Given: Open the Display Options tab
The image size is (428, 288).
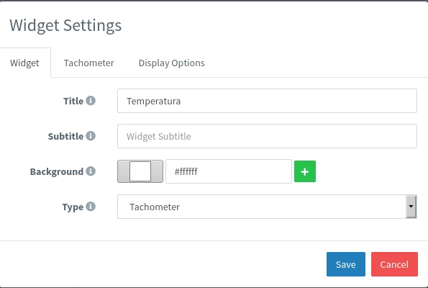Looking at the screenshot, I should click(171, 63).
